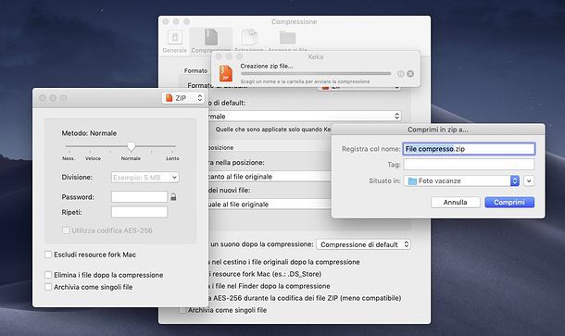
Task: Cancel the zip creation with X icon
Action: coord(410,73)
